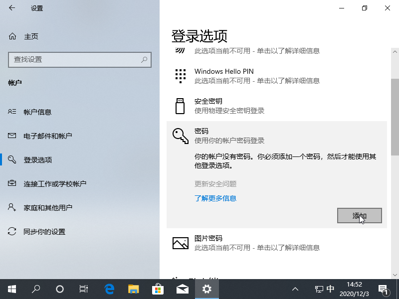Open the 了解更多信息 link
Viewport: 399px width, 299px height.
215,198
